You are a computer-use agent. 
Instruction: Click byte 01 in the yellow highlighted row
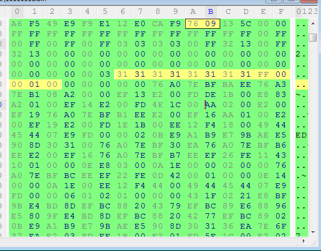point(34,84)
